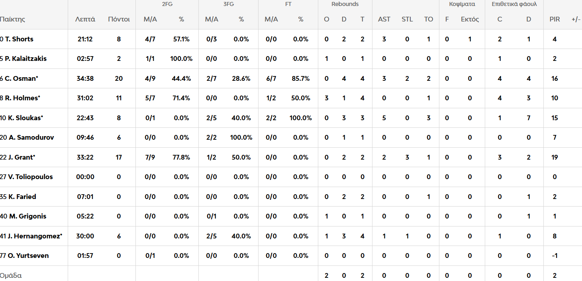The image size is (582, 281).
Task: Click the AST column header
Action: point(384,19)
